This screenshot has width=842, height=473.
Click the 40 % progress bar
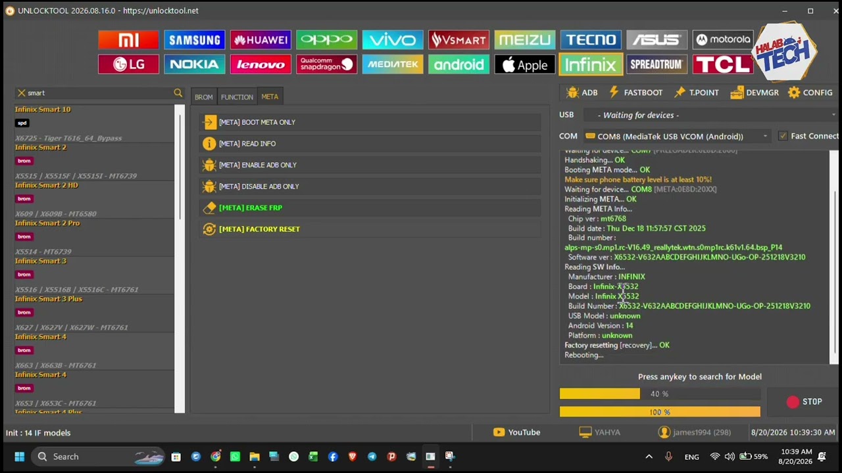(660, 394)
